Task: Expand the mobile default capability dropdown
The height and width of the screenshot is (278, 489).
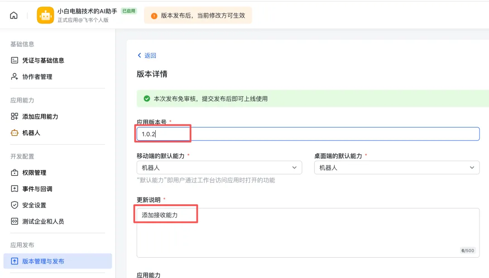Action: click(x=219, y=168)
